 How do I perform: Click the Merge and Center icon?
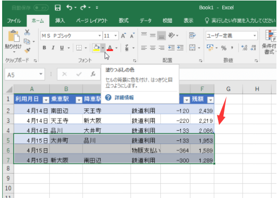193,48
